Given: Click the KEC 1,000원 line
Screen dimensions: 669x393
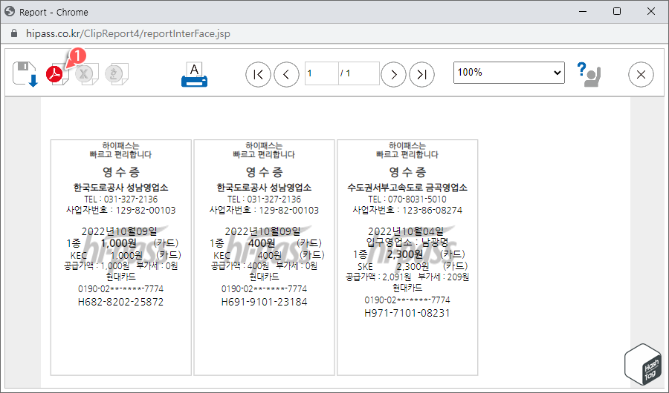Looking at the screenshot, I should (126, 256).
